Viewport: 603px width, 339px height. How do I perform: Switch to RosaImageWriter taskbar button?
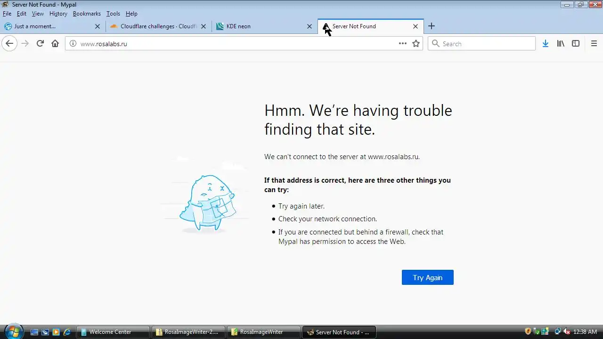pos(263,332)
